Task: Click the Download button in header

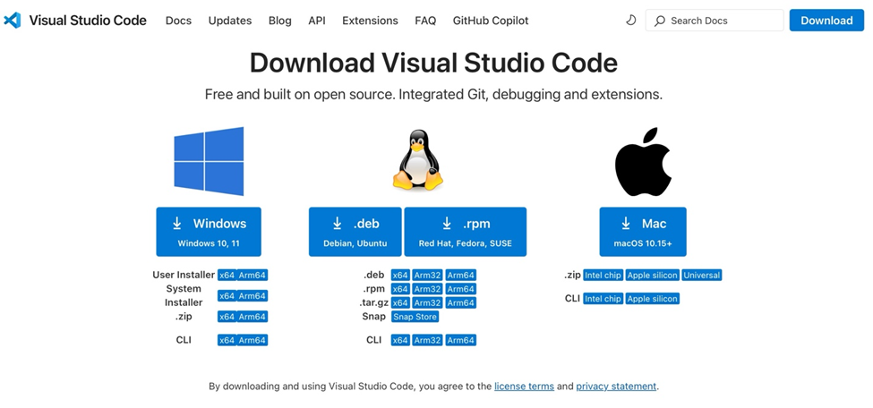Action: coord(826,21)
